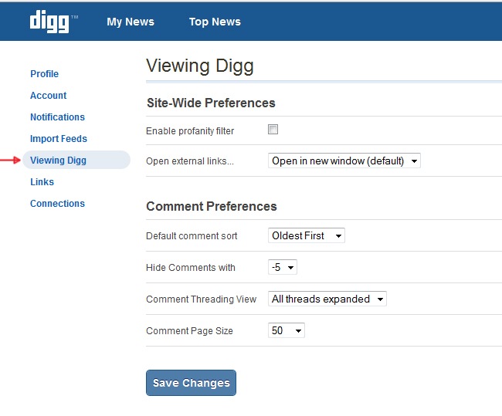Image resolution: width=502 pixels, height=416 pixels.
Task: Open the Links settings page
Action: click(x=42, y=182)
